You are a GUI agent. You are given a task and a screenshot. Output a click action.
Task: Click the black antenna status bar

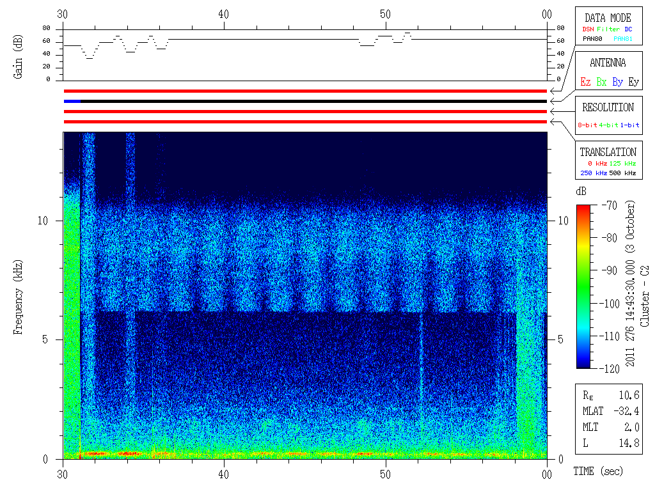(313, 102)
